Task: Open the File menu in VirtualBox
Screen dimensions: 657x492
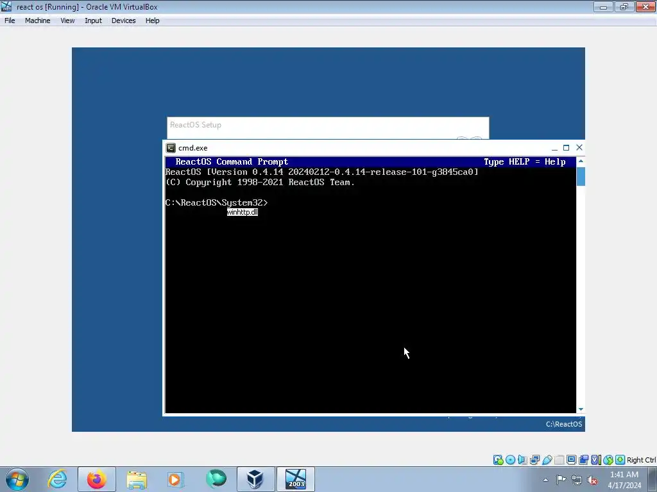Action: tap(10, 20)
